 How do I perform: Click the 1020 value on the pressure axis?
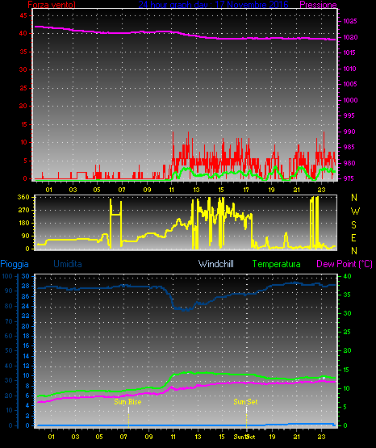(x=350, y=37)
